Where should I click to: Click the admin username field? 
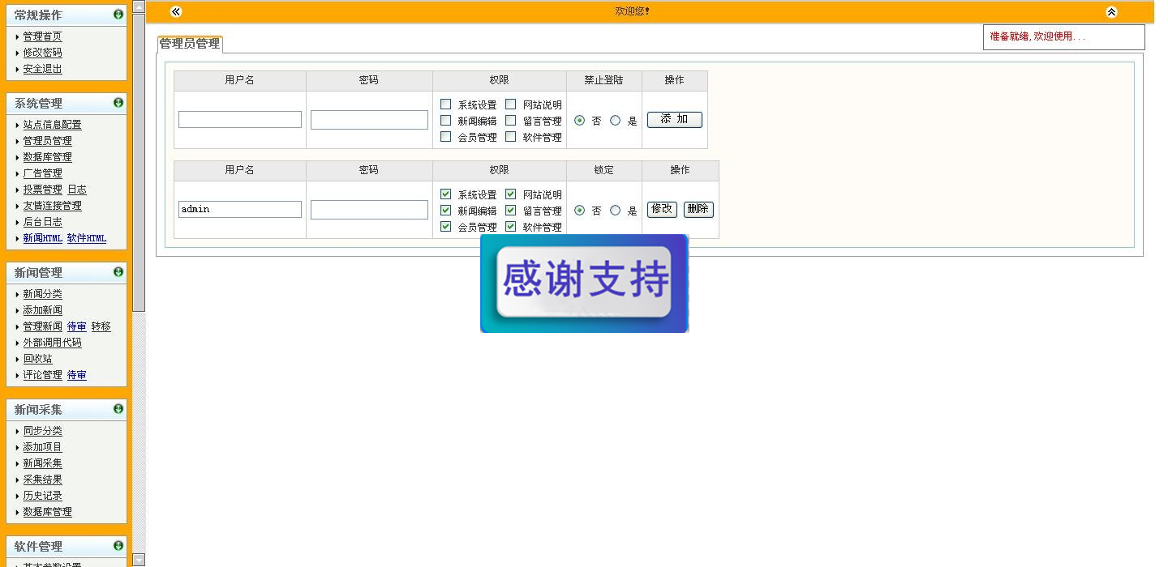coord(240,210)
